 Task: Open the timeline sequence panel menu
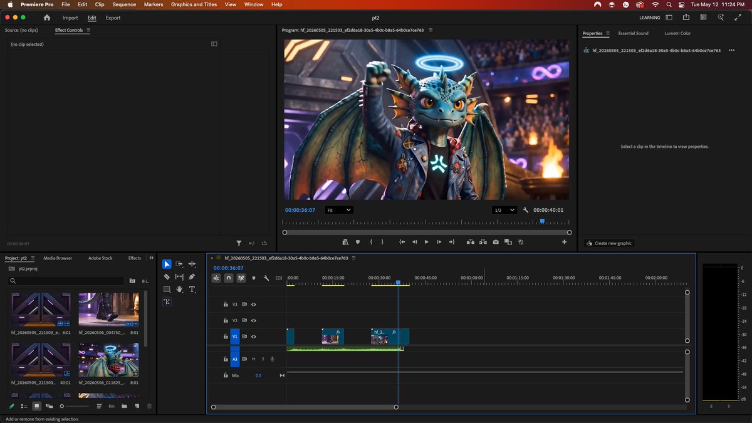354,258
